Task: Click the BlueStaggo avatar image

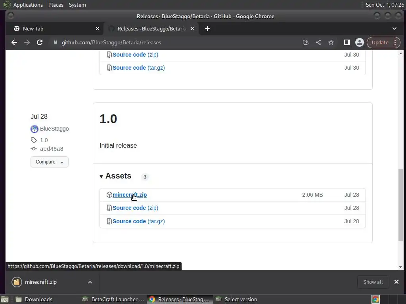Action: [x=34, y=129]
